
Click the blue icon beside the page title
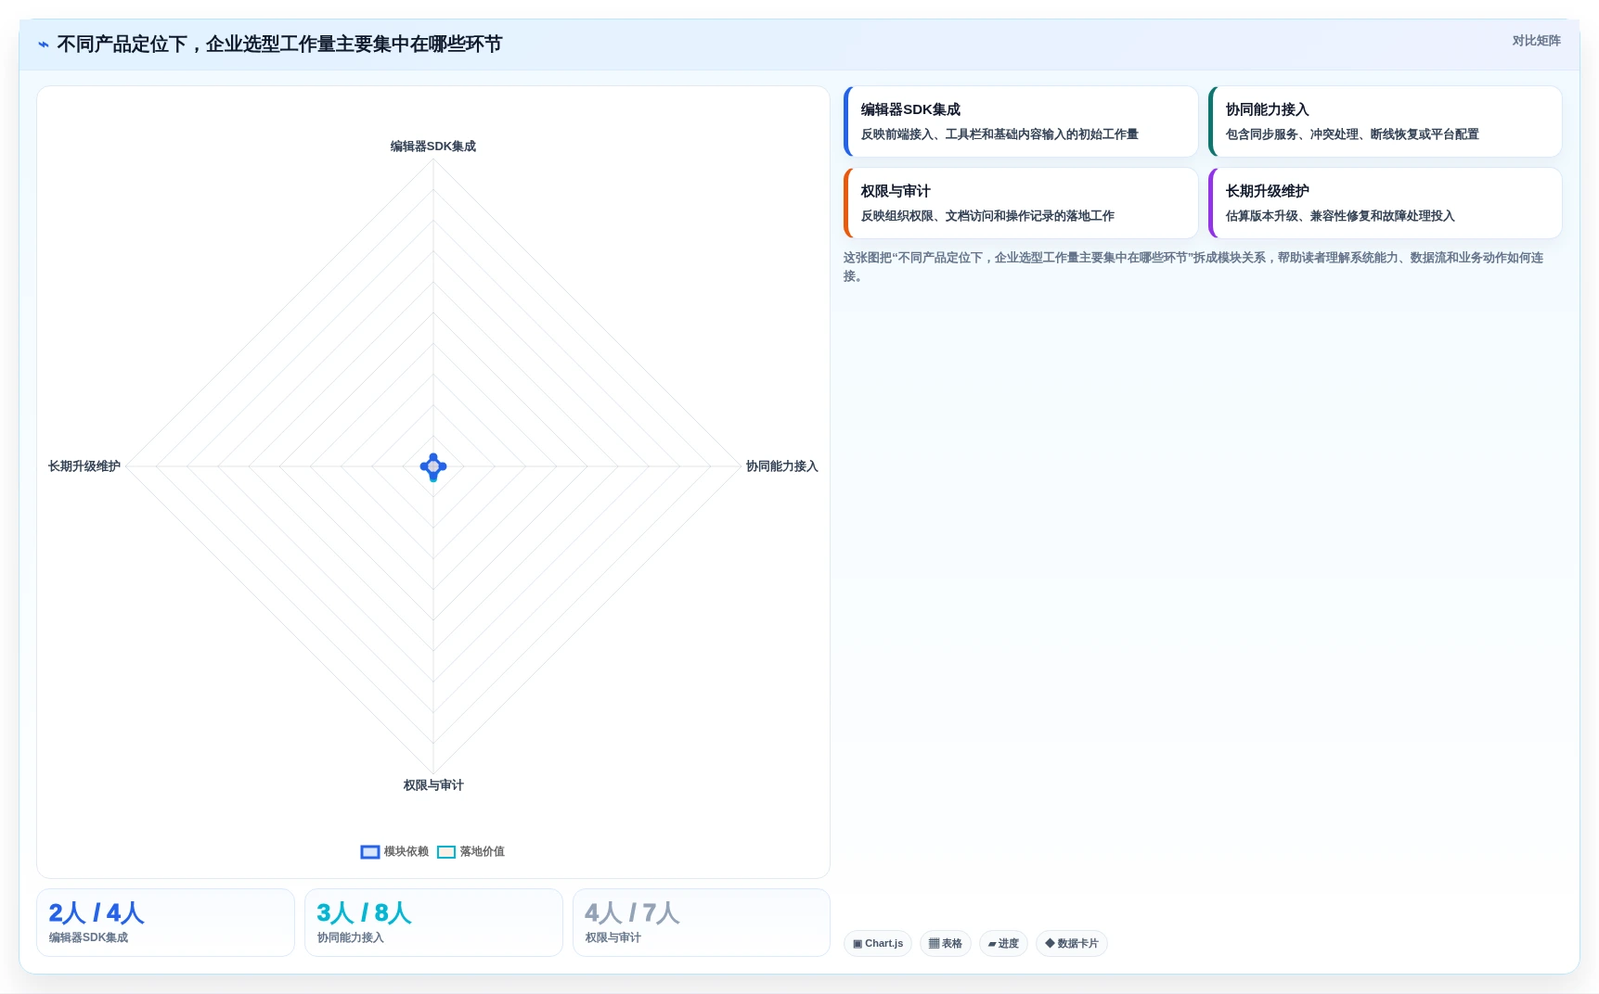click(44, 45)
